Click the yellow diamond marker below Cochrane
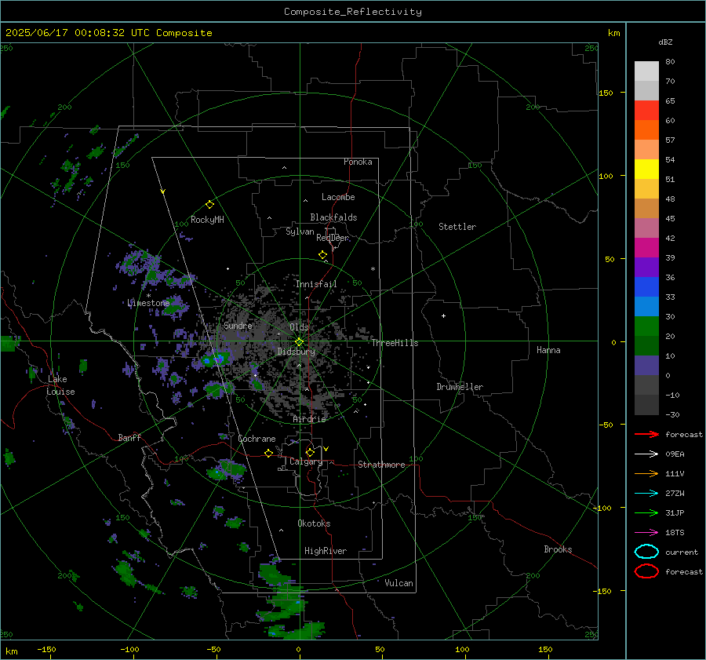706x660 pixels. (x=268, y=454)
